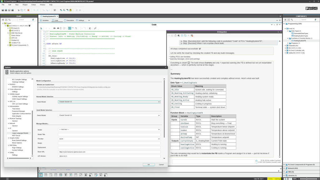This screenshot has height=180, width=320.
Task: Expand the Programs (1) folder in COMPONENTS
Action: pos(288,43)
